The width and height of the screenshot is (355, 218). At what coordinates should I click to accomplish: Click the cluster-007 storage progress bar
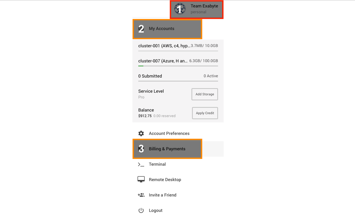tap(178, 66)
